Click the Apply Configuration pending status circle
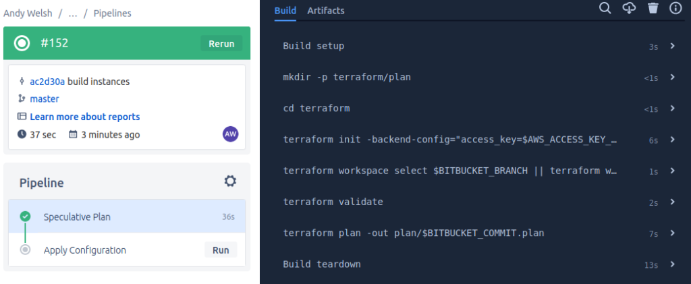The width and height of the screenshot is (691, 284). (26, 250)
